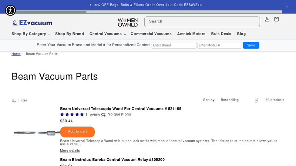This screenshot has width=296, height=166.
Task: Click the 10% OFF announcement text
Action: tap(145, 5)
